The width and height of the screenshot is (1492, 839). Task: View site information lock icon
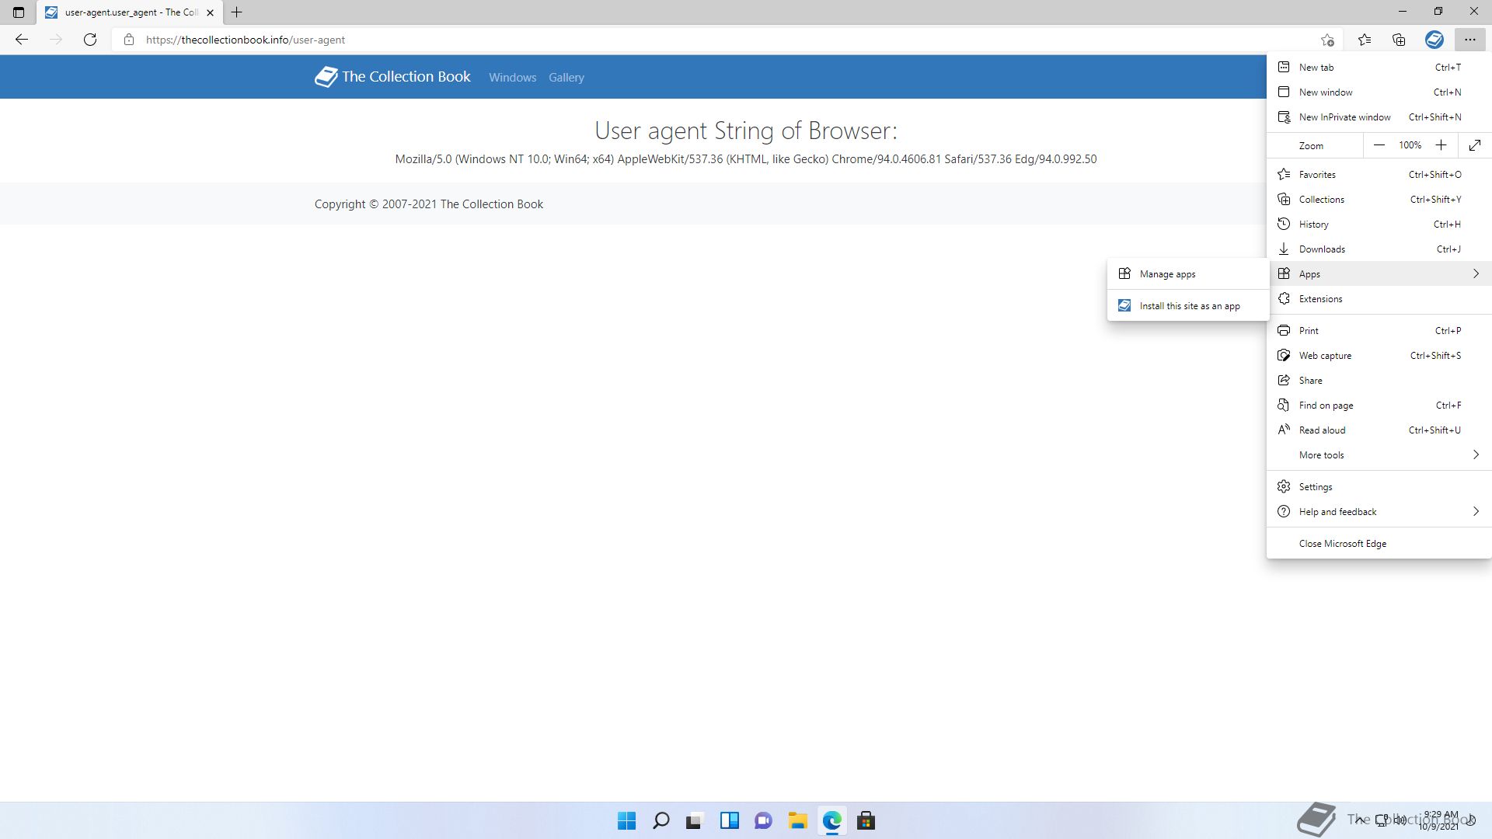(x=129, y=40)
